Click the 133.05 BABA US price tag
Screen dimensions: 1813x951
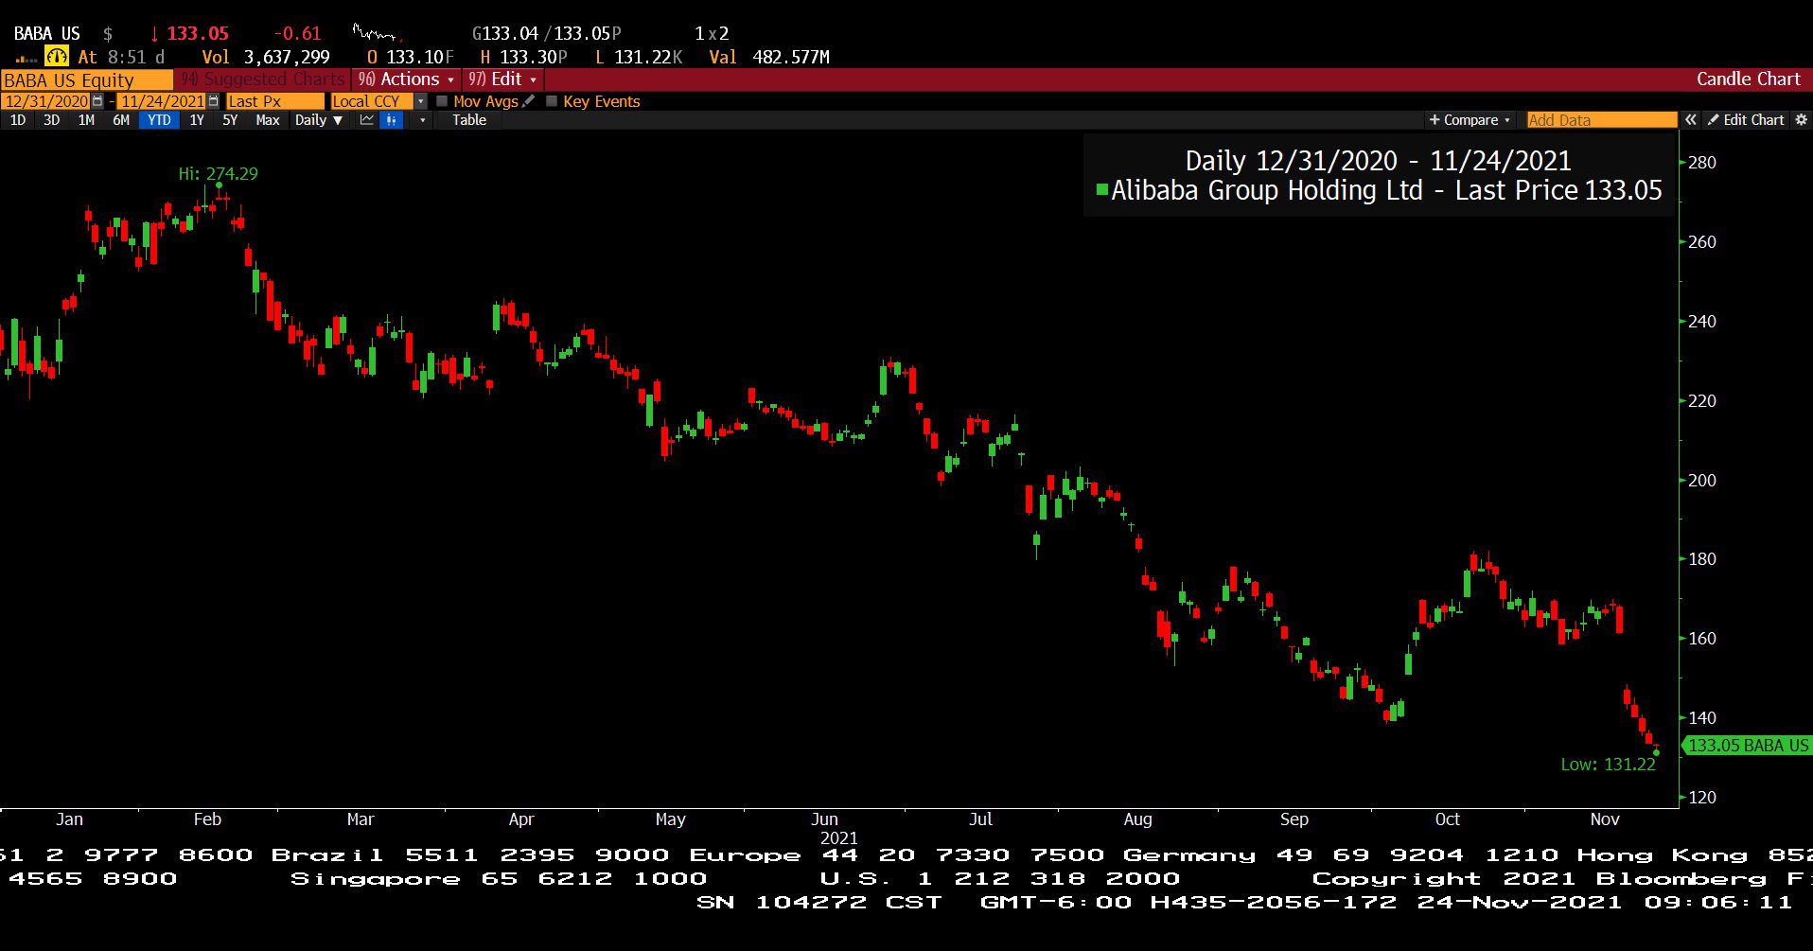(x=1748, y=746)
